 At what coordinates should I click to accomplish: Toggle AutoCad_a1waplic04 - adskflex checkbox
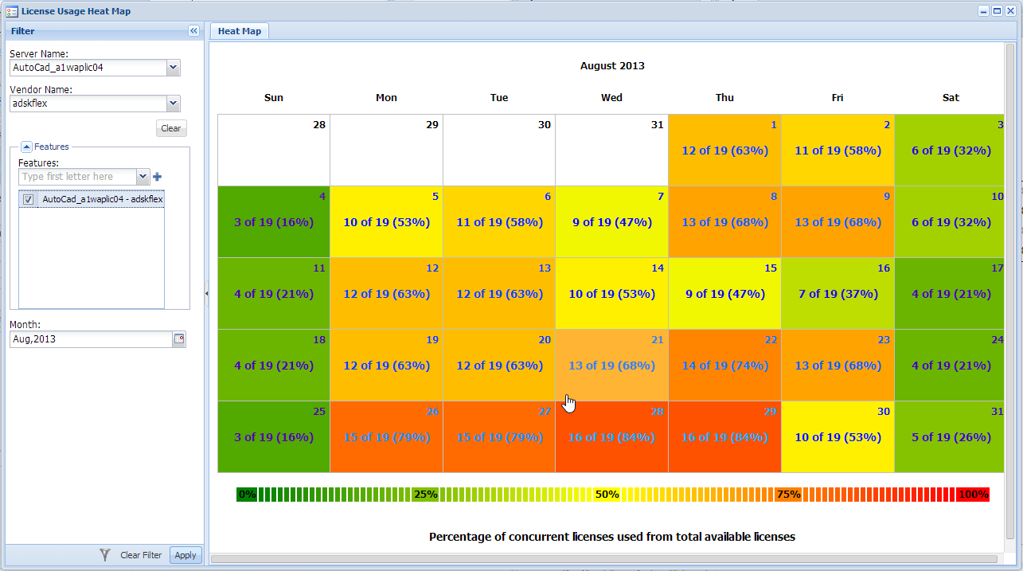(x=29, y=200)
